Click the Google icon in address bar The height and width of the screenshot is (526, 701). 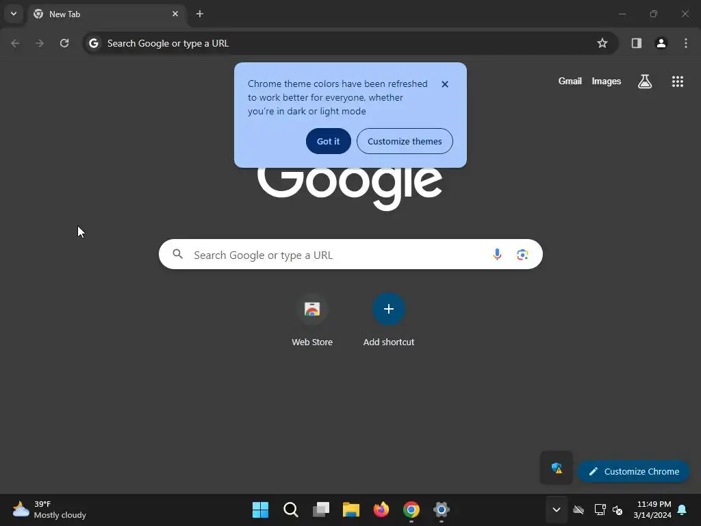coord(93,43)
